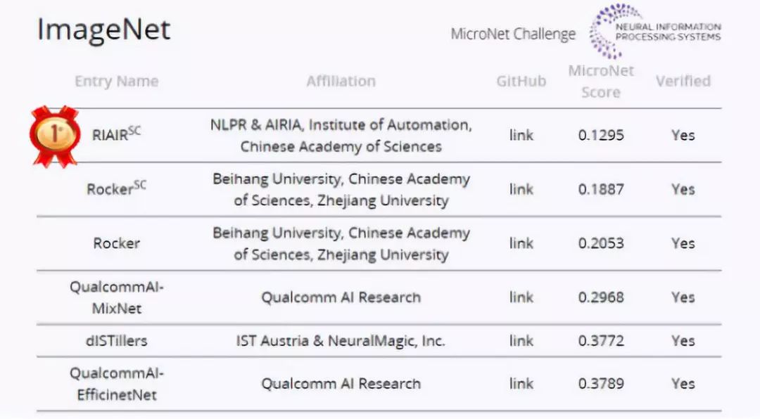Click the 0.1295 MicroNet score value

pos(601,135)
